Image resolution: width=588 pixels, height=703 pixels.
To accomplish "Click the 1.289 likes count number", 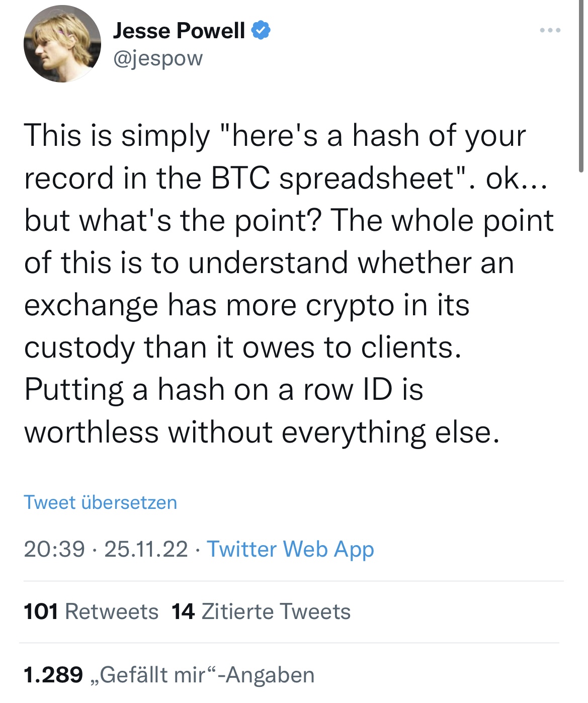I will pos(53,675).
